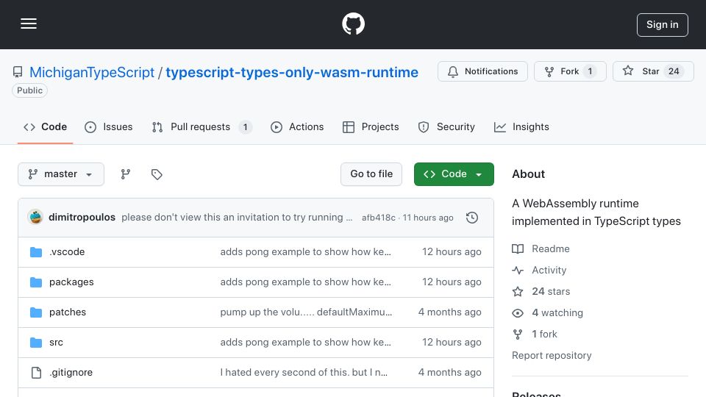Open the patches folder
The image size is (706, 397).
tap(68, 312)
